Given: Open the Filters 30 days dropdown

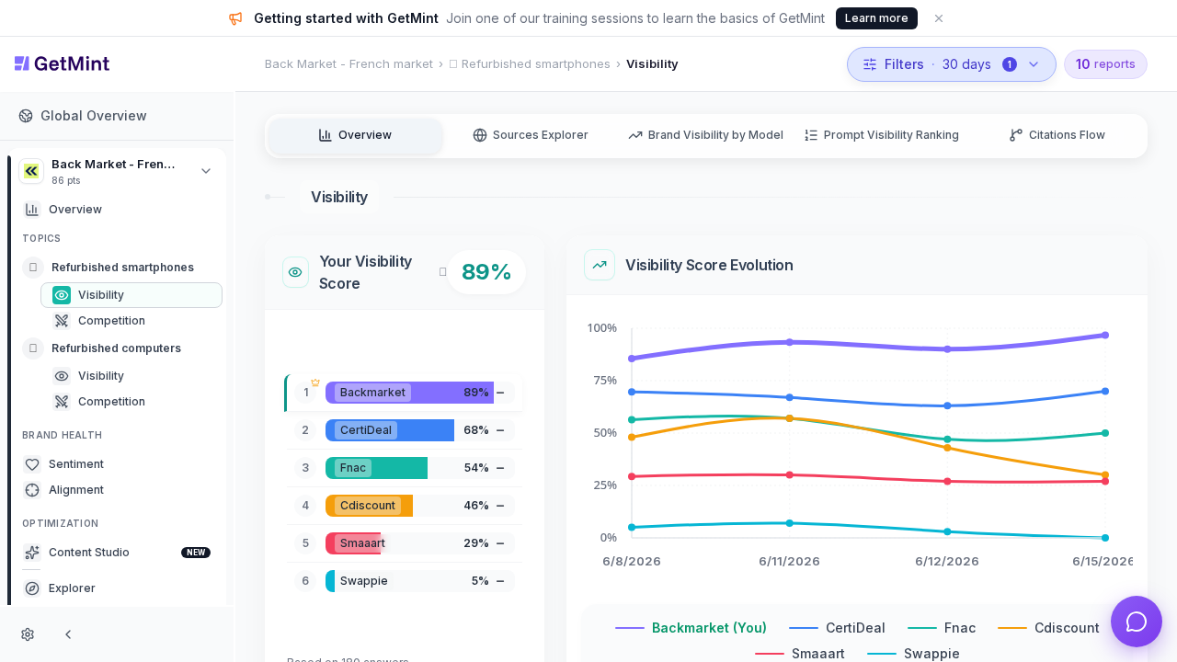Looking at the screenshot, I should click(952, 64).
